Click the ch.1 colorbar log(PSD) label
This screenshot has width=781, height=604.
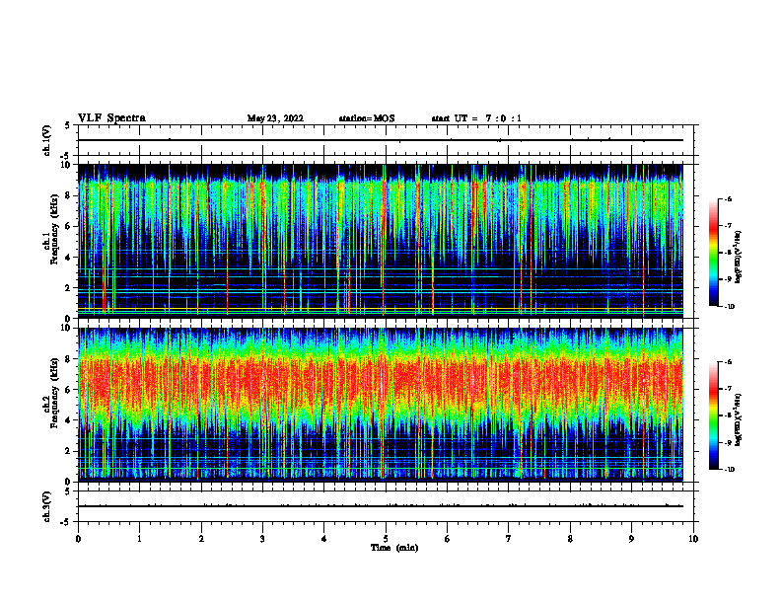click(x=739, y=258)
